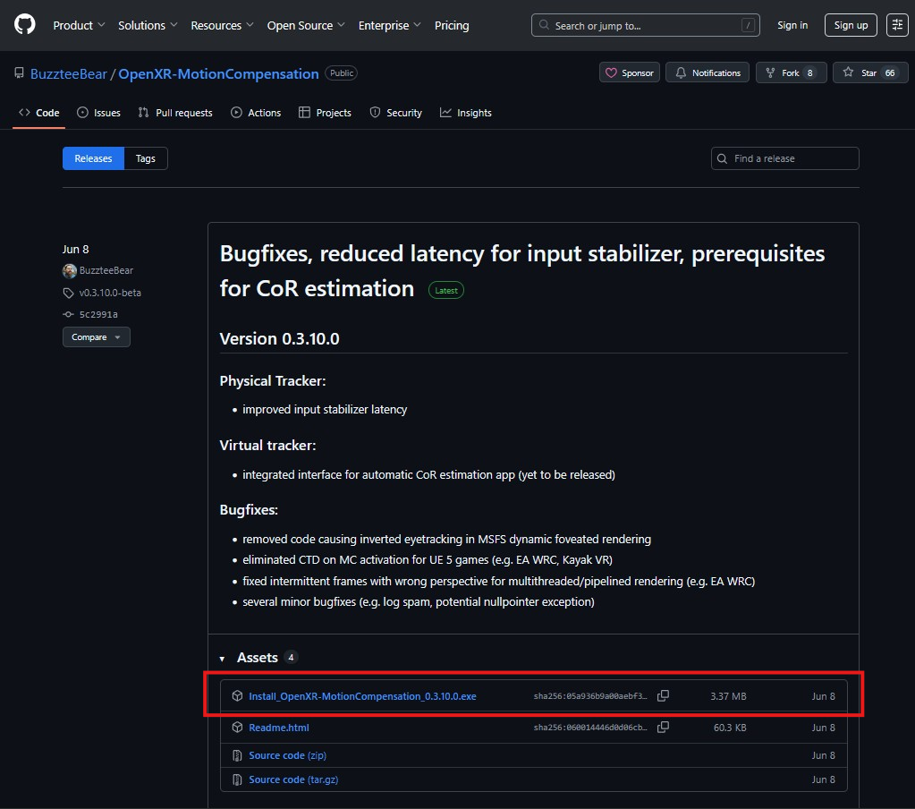Image resolution: width=915 pixels, height=809 pixels.
Task: Click the Fork count 8
Action: 810,73
